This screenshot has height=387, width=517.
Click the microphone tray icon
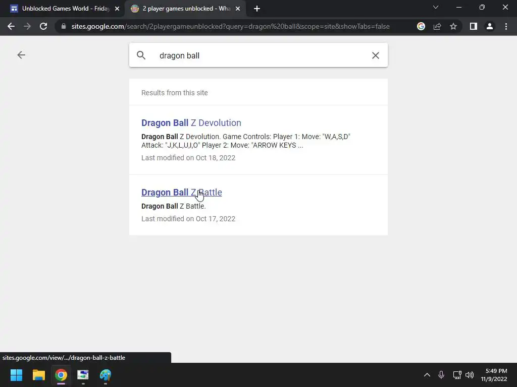441,375
